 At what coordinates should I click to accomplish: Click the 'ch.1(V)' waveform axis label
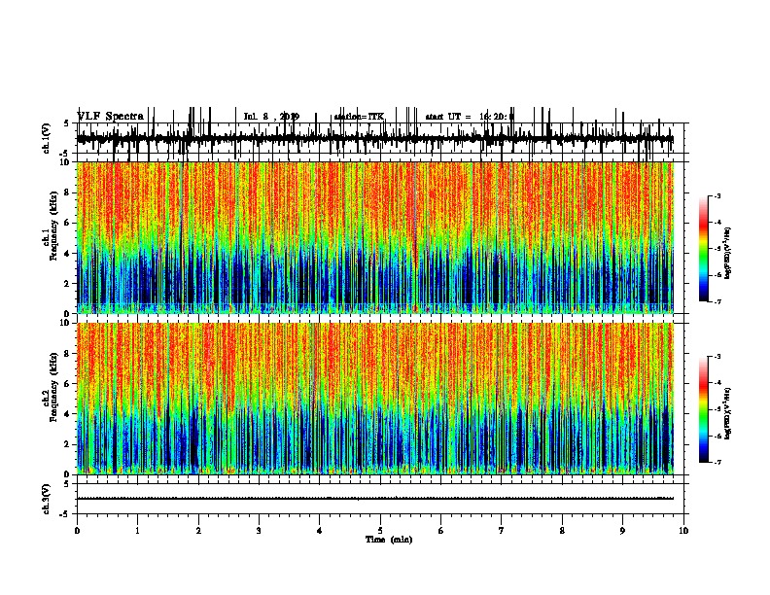46,138
